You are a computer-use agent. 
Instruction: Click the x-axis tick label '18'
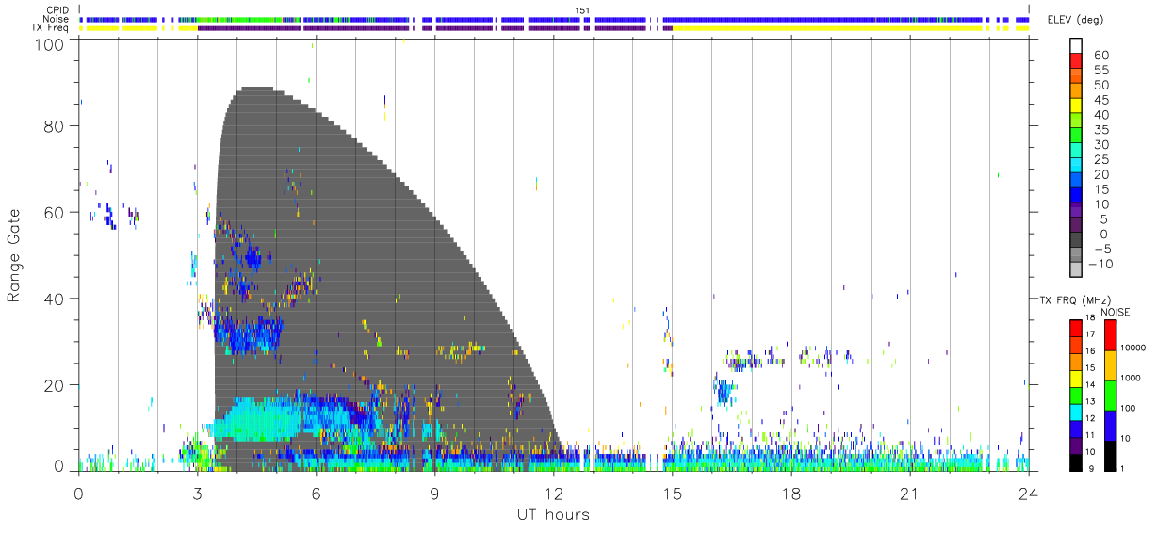(790, 494)
